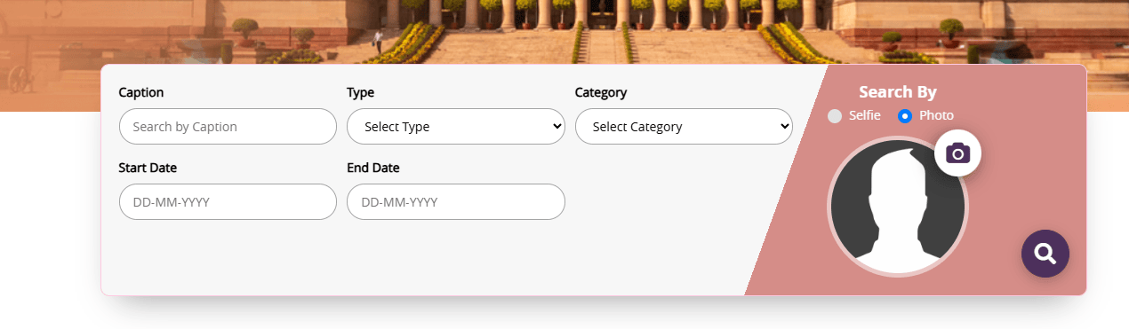Click the Category label text
The width and height of the screenshot is (1129, 329).
pos(601,92)
